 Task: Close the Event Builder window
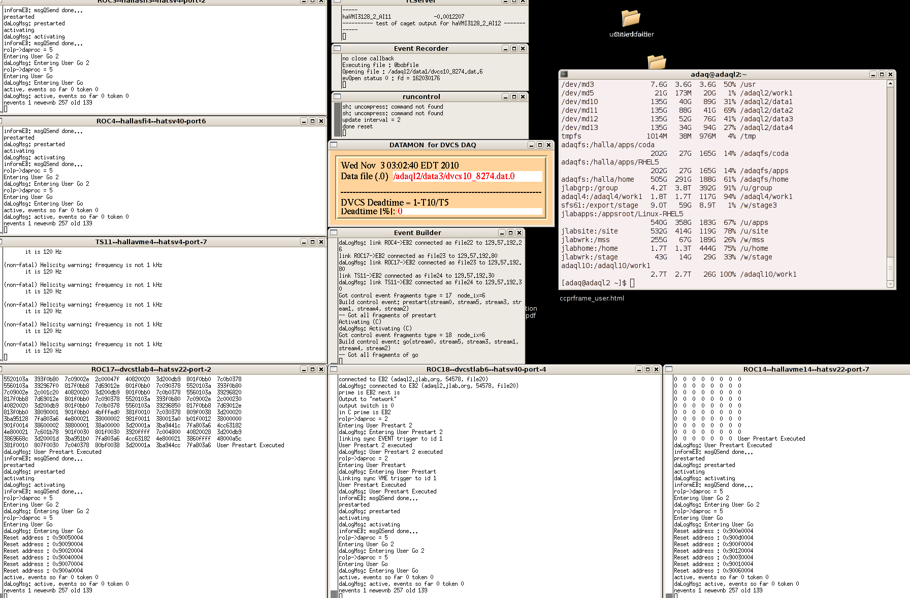519,232
